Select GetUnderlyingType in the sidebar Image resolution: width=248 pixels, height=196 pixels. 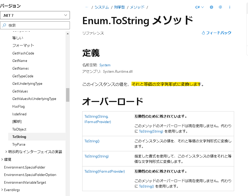[27, 83]
